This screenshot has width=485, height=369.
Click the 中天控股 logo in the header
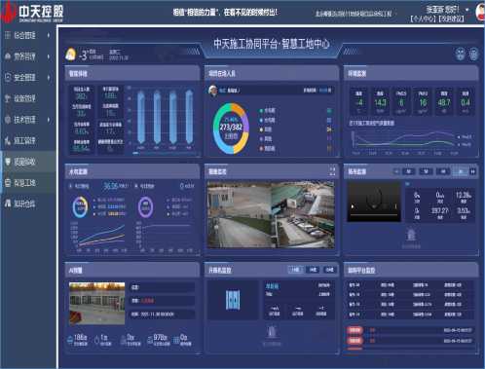coord(32,13)
